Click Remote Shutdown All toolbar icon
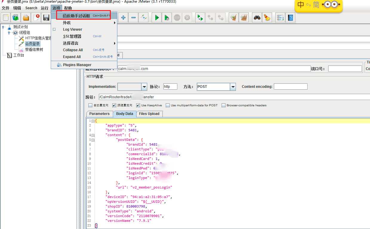 point(221,18)
